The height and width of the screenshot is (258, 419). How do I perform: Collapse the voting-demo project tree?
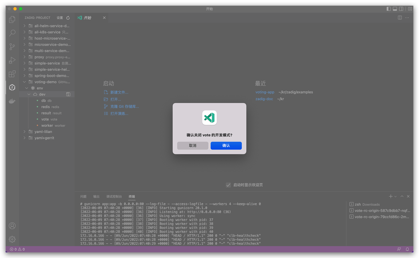pos(24,82)
